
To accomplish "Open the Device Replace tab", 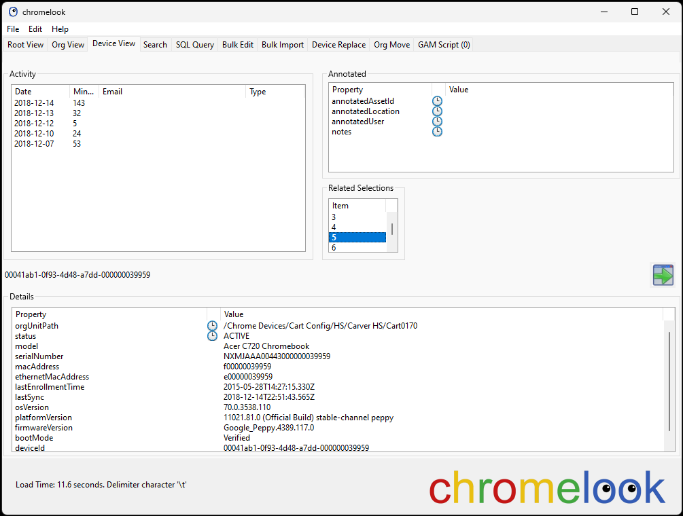I will coord(339,45).
